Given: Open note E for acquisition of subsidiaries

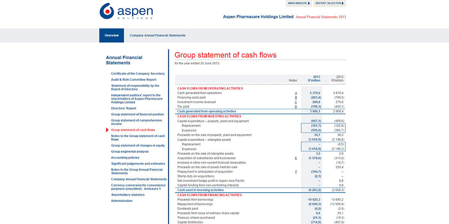Looking at the screenshot, I should [296, 158].
